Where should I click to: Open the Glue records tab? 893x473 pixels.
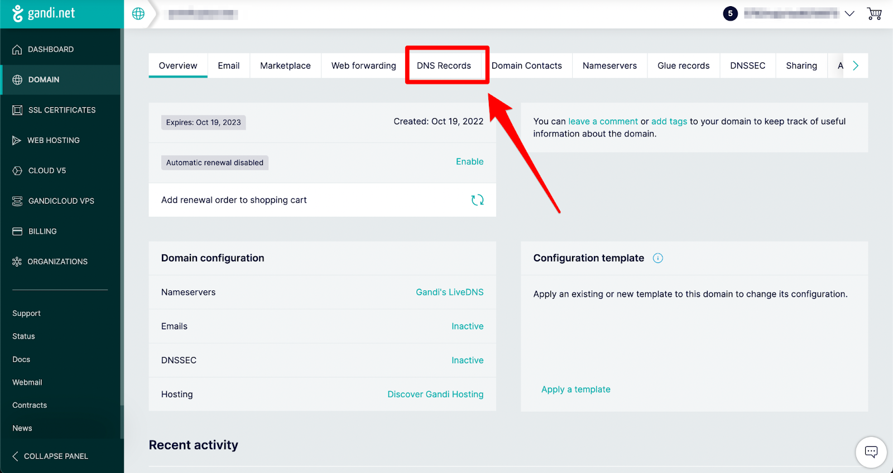point(684,66)
